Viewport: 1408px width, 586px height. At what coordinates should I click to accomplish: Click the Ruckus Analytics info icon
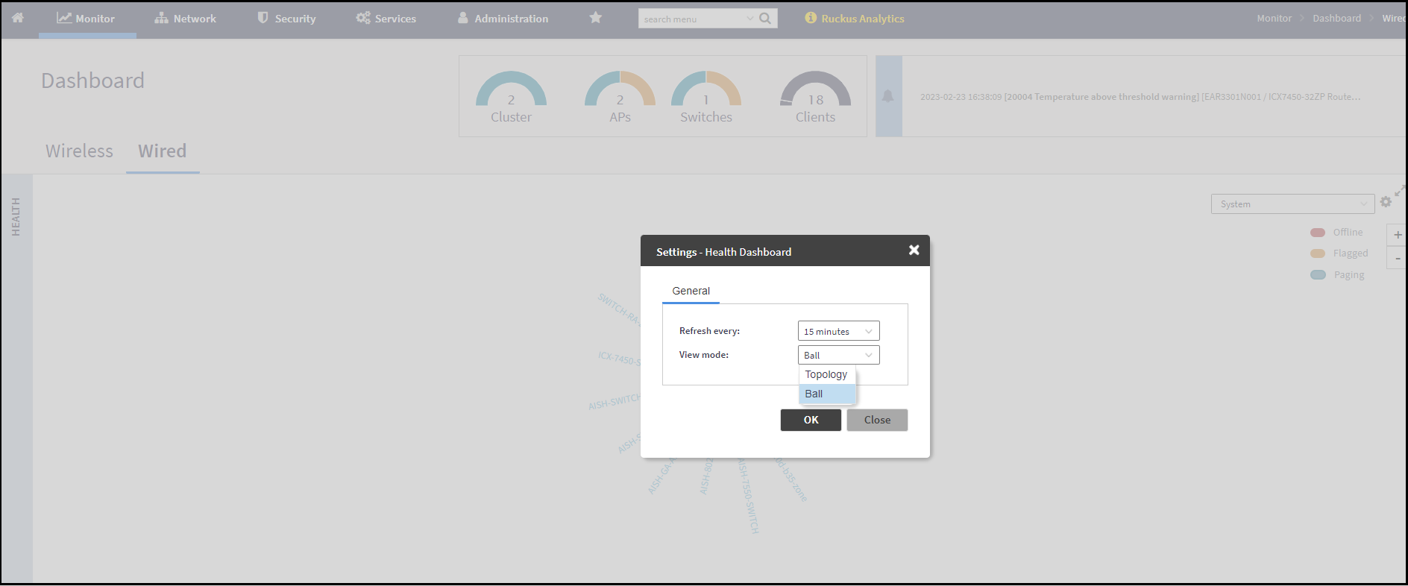[811, 18]
